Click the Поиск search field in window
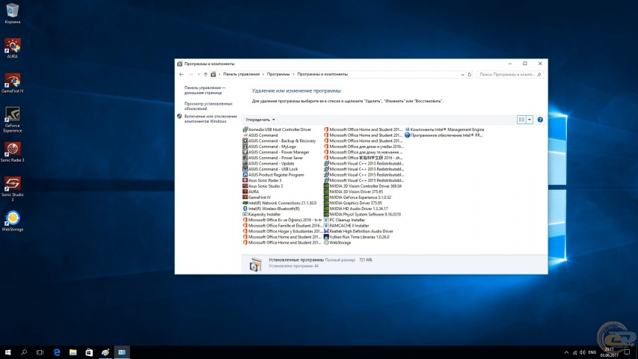This screenshot has height=359, width=638. pos(510,75)
